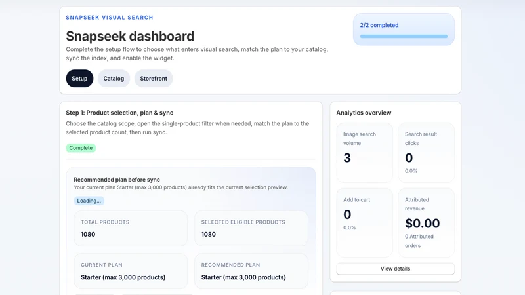The image size is (525, 295).
Task: Click the Attributed revenue card
Action: 426,222
